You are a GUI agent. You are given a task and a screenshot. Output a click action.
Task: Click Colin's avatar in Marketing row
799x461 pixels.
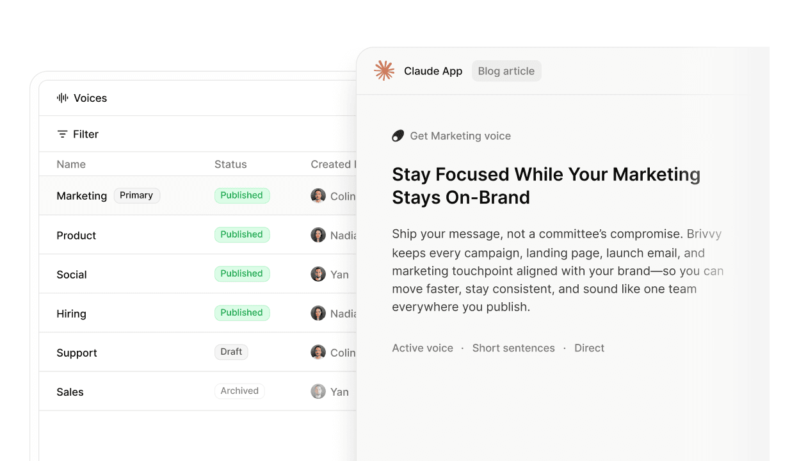coord(318,196)
